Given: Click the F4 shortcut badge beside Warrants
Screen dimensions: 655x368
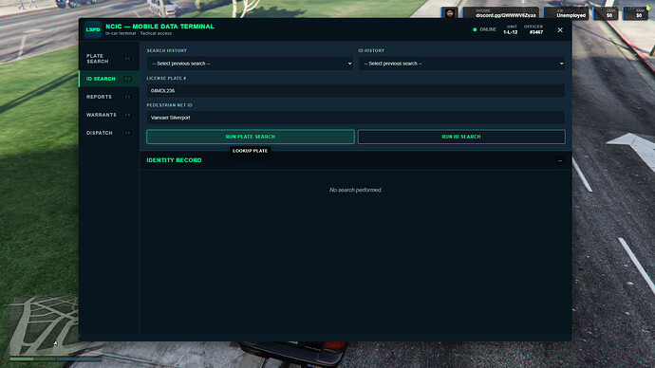Looking at the screenshot, I should coord(127,115).
